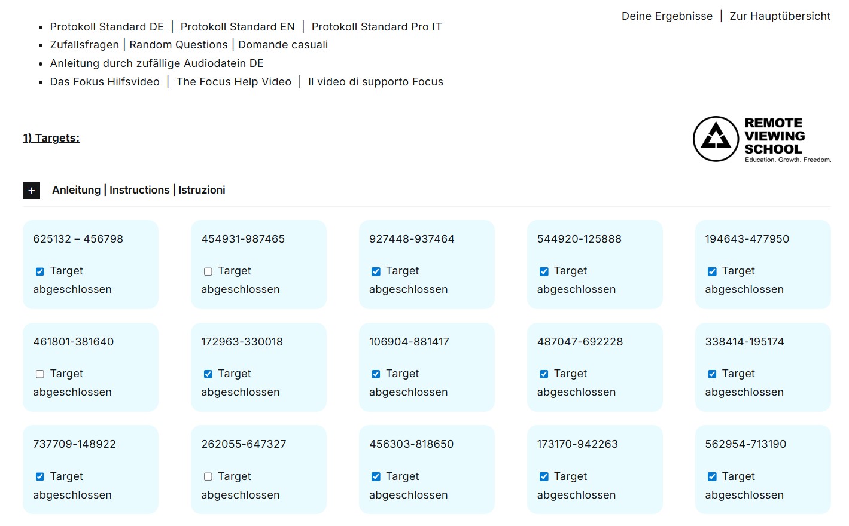
Task: Open Protokoll Standard DE
Action: click(106, 27)
